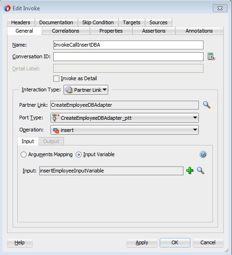The width and height of the screenshot is (232, 255).
Task: Select the General tab
Action: [24, 31]
